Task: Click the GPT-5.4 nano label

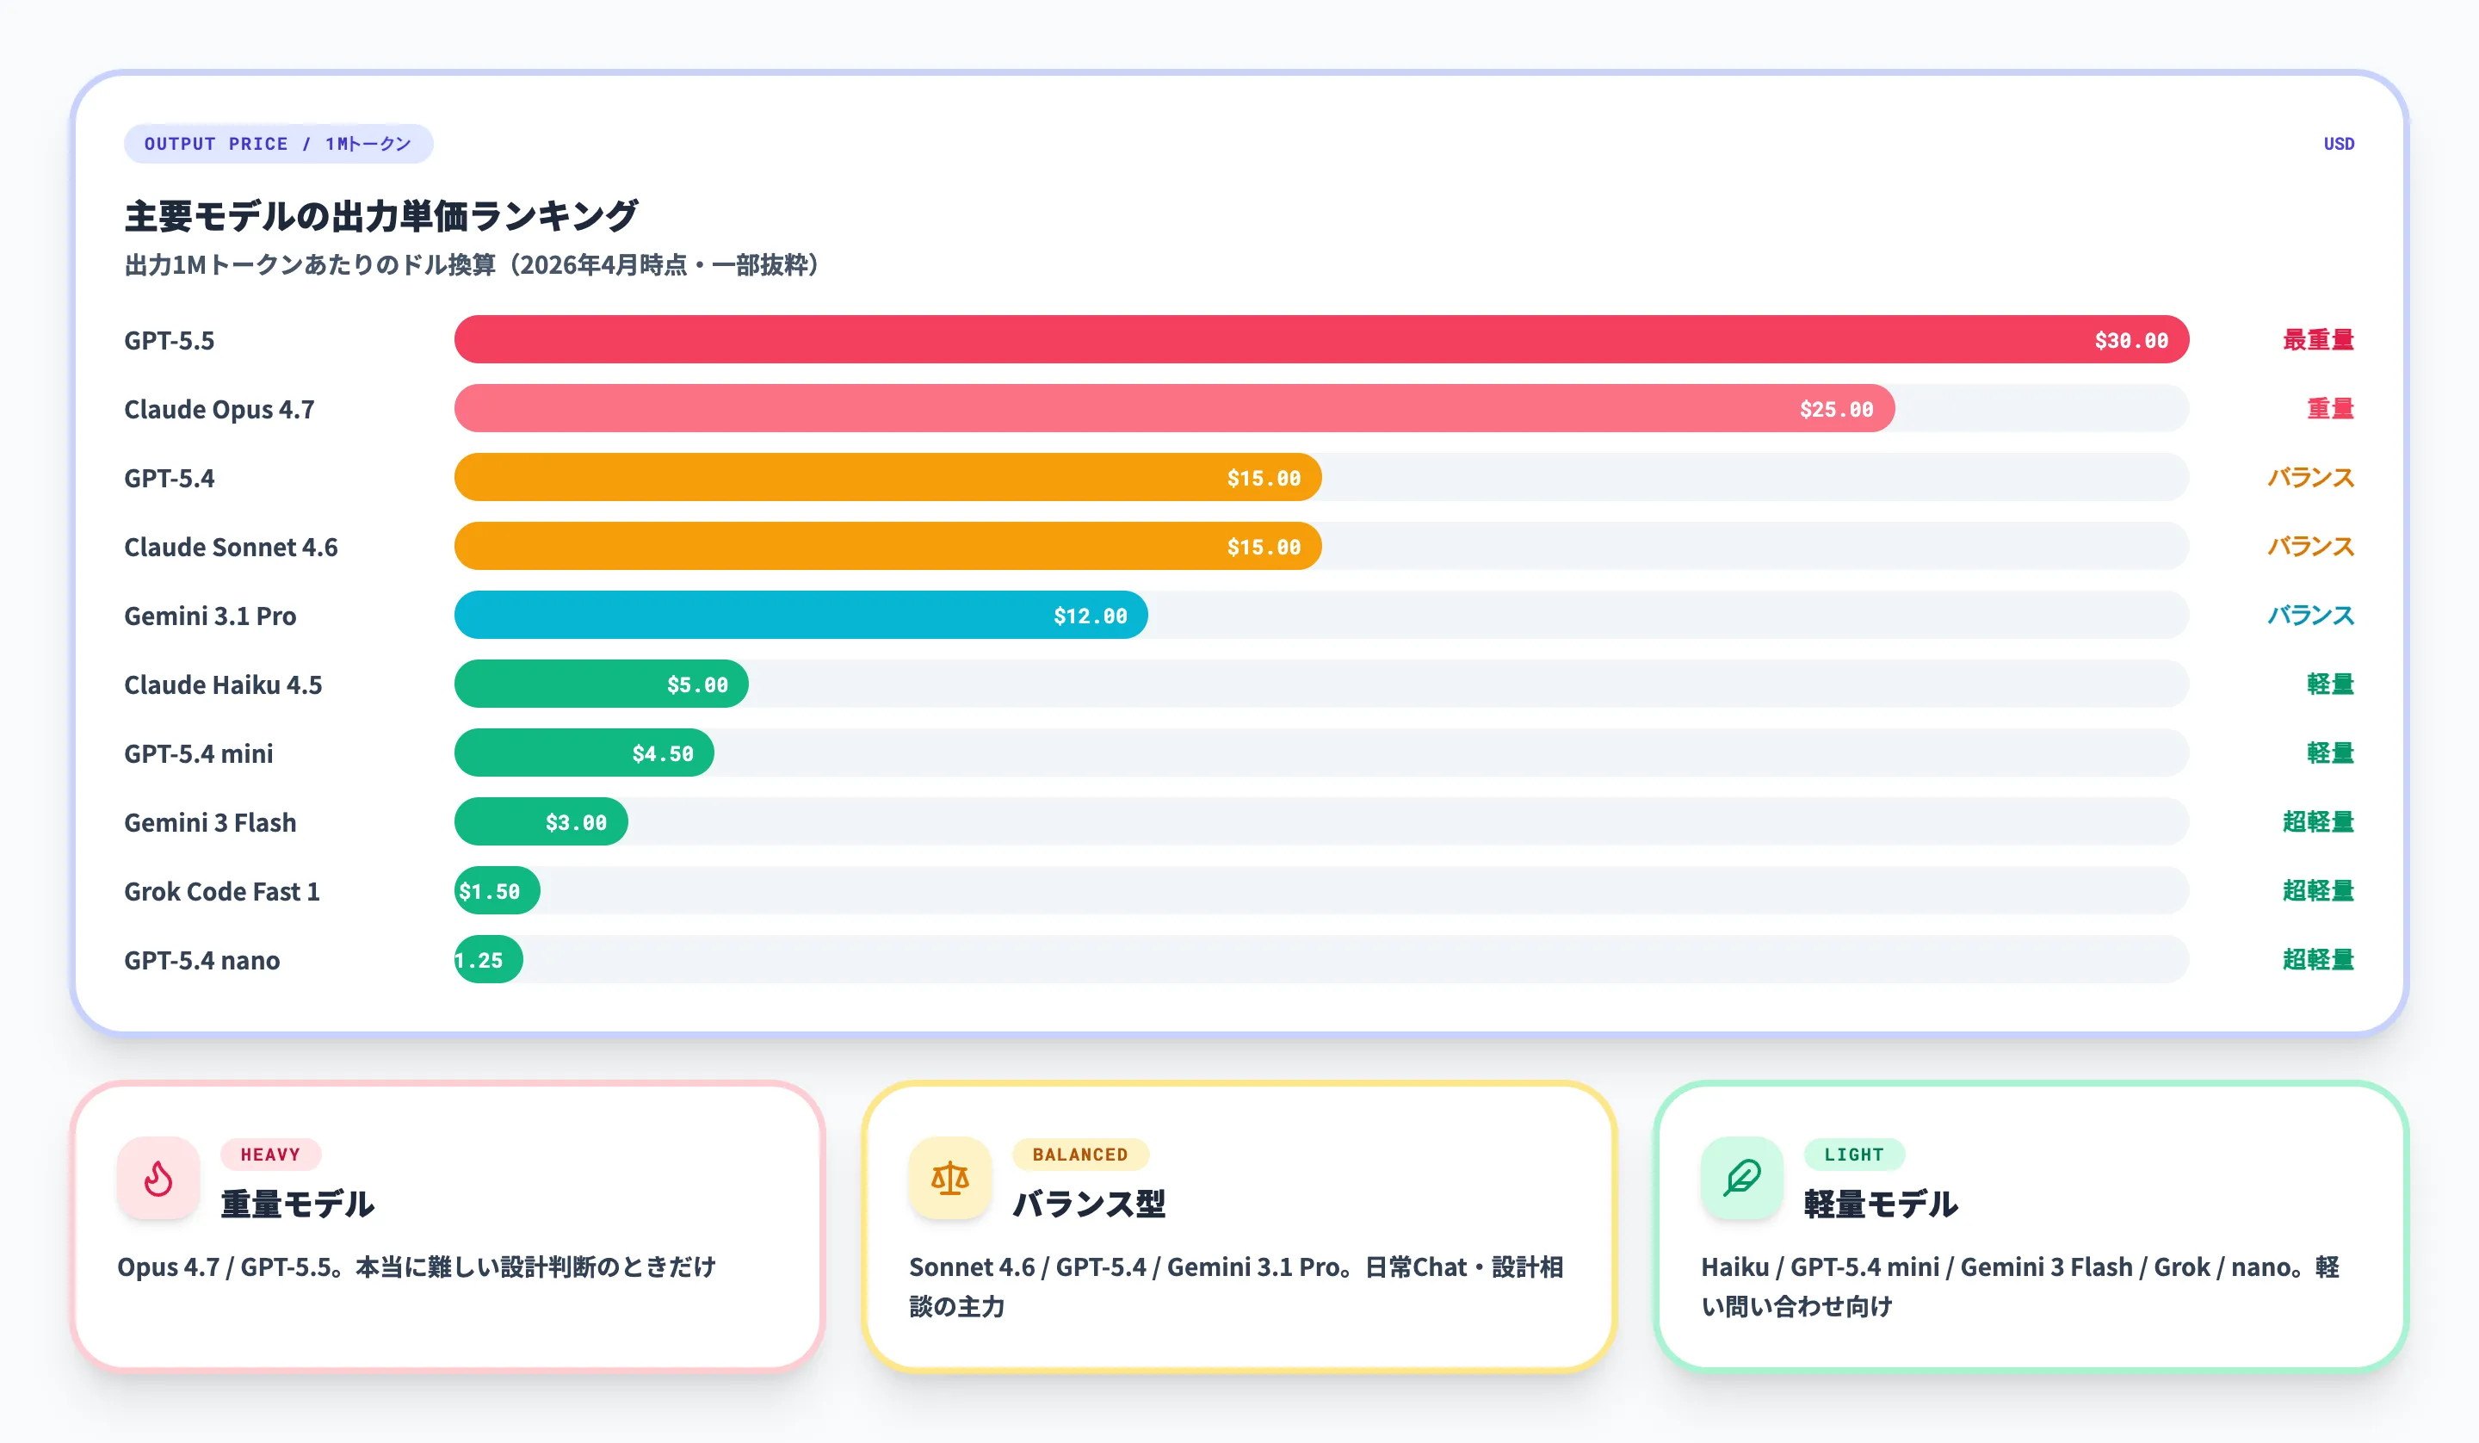Action: point(202,961)
